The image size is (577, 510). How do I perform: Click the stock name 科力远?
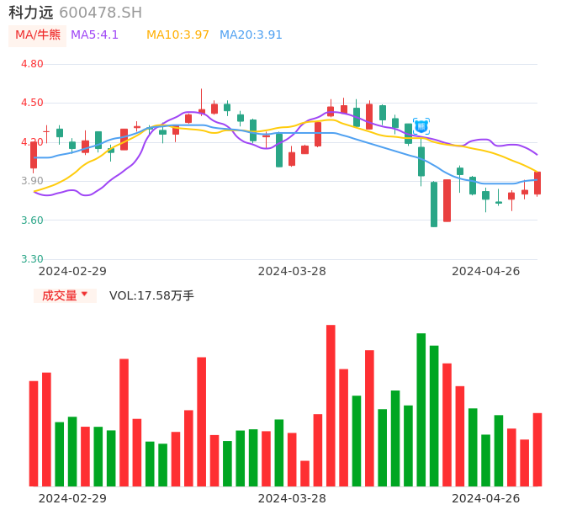pos(31,13)
